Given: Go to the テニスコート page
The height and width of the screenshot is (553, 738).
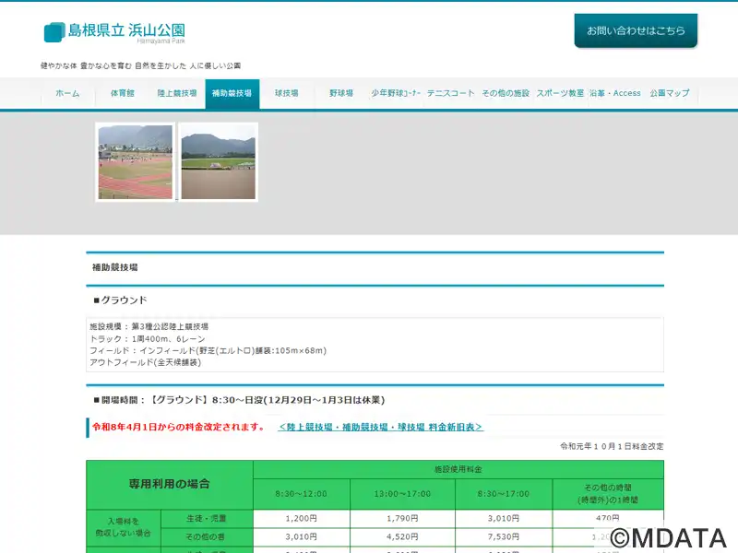Looking at the screenshot, I should 450,94.
